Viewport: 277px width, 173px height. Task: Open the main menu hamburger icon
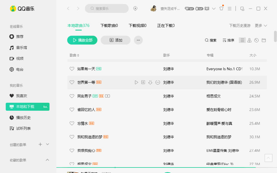tap(230, 9)
